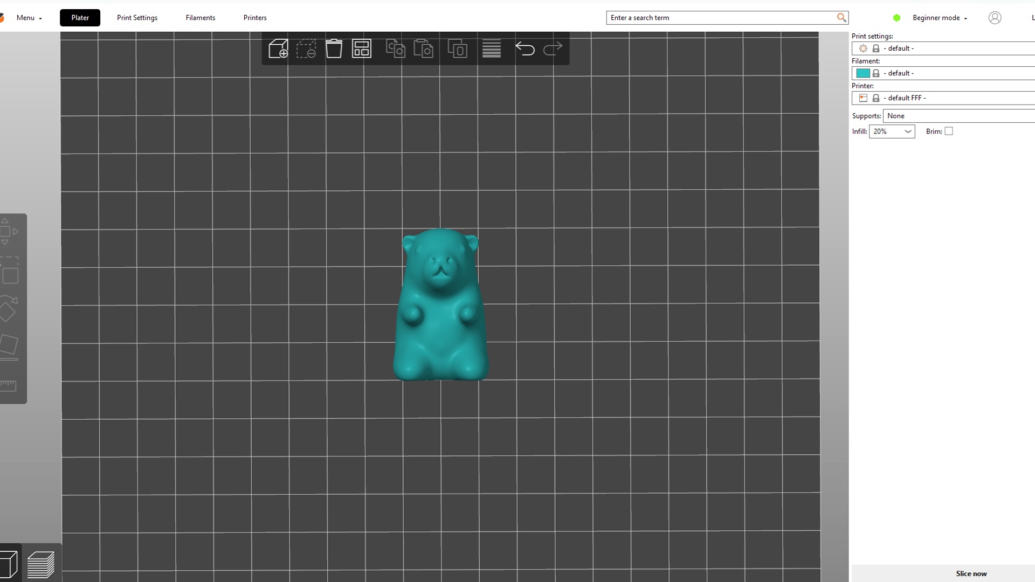Click the search magnifier icon
This screenshot has height=582, width=1035.
coord(841,18)
